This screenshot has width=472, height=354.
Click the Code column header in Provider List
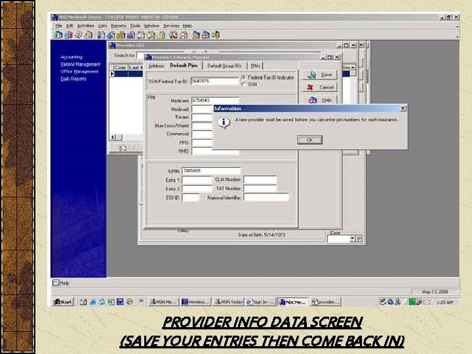pyautogui.click(x=121, y=68)
